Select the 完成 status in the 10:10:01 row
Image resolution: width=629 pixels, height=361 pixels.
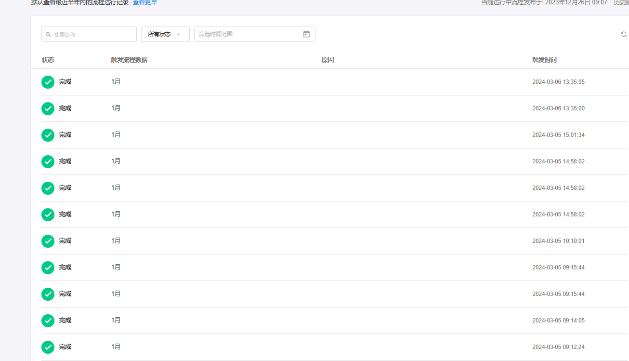coord(65,241)
